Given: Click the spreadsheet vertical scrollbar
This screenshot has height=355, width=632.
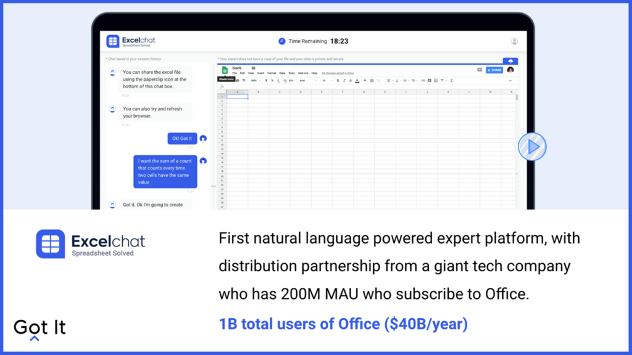Looking at the screenshot, I should [x=517, y=98].
